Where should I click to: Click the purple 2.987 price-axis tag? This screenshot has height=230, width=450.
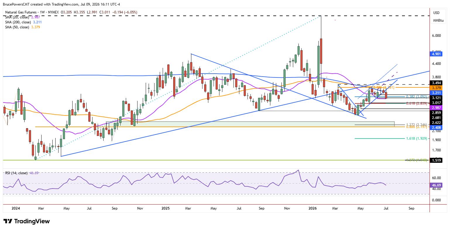(x=436, y=108)
